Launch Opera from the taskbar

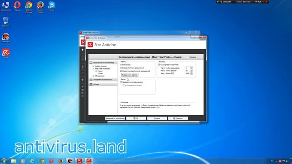point(51,161)
